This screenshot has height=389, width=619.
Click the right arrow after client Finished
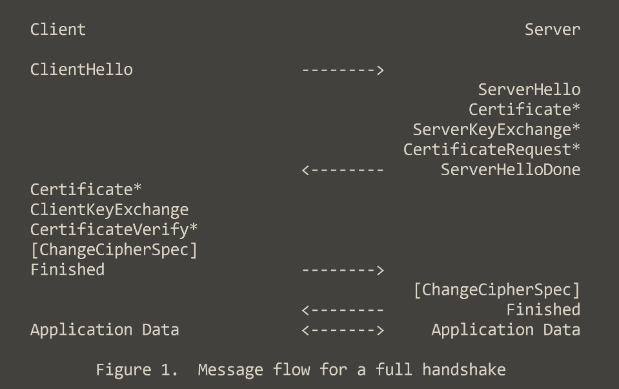coord(343,270)
